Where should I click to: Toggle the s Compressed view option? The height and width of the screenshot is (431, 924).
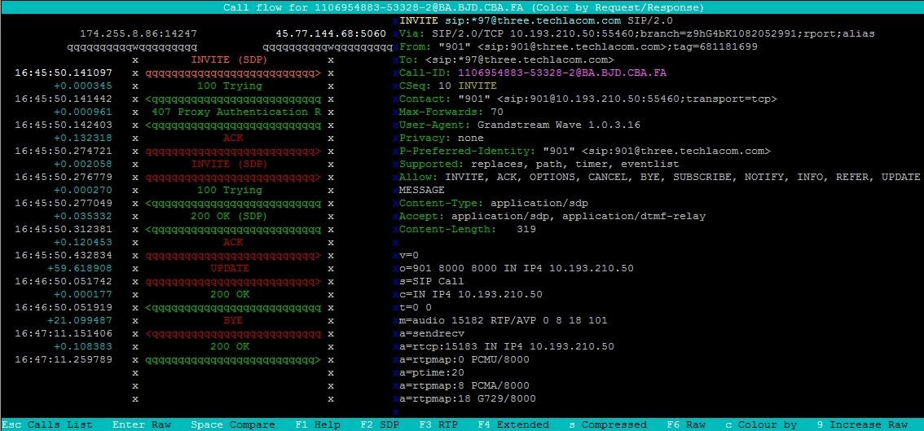coord(607,424)
